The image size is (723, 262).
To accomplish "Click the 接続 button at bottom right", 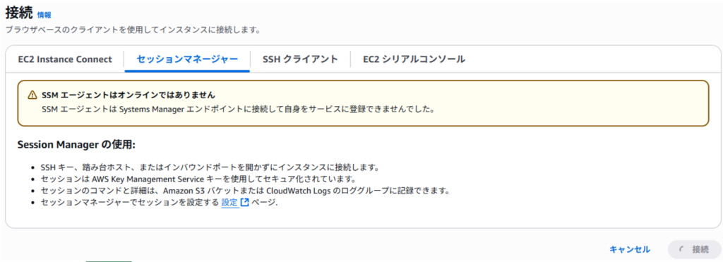I will (x=693, y=249).
